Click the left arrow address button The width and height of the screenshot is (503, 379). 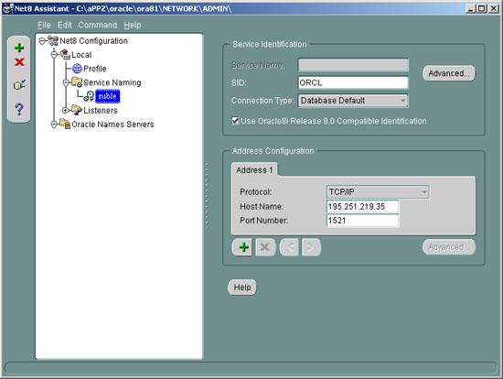click(x=289, y=247)
